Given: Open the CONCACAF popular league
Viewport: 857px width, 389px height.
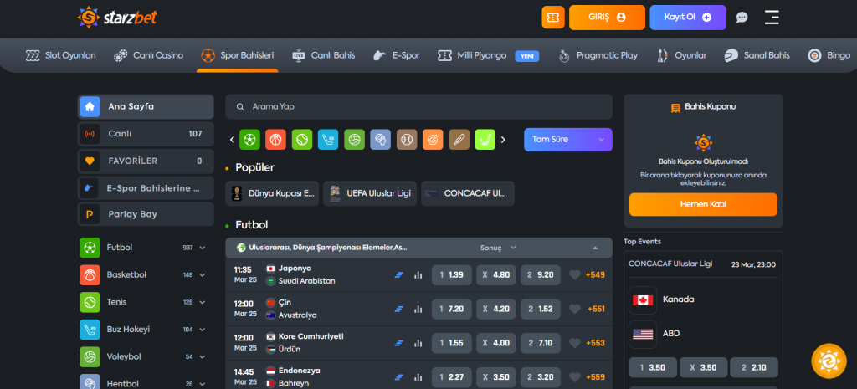Looking at the screenshot, I should 468,193.
